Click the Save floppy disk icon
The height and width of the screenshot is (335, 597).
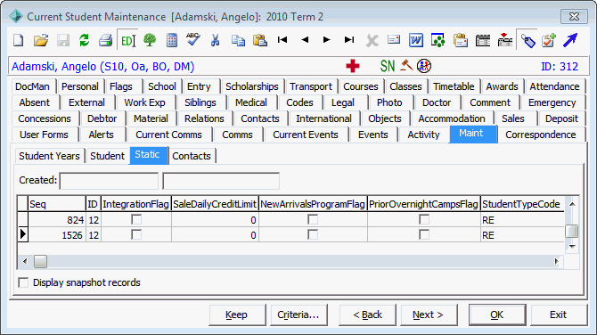(63, 40)
